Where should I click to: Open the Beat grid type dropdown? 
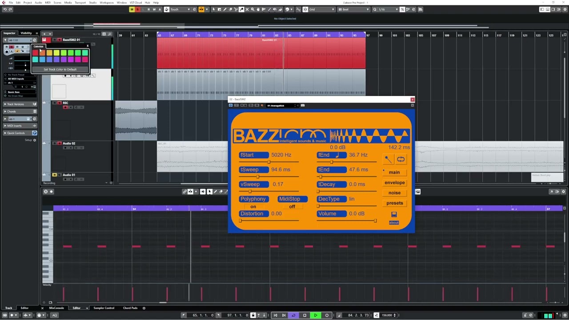[353, 9]
